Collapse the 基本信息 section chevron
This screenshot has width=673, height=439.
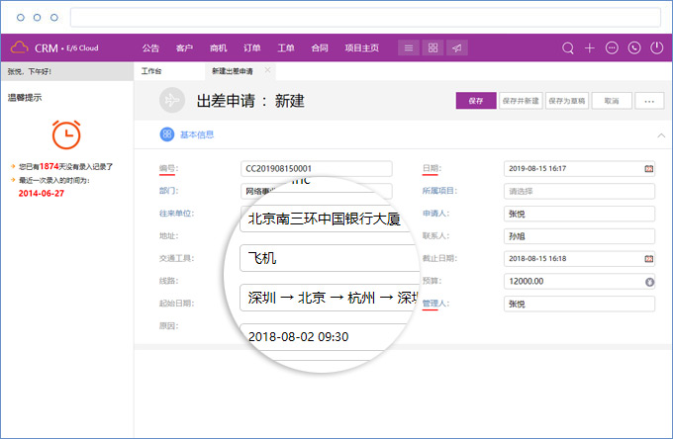pyautogui.click(x=660, y=135)
